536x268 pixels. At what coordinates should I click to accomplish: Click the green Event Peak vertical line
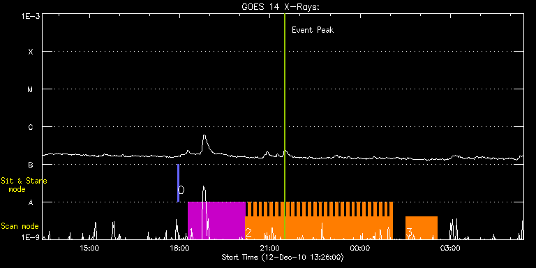click(x=285, y=126)
